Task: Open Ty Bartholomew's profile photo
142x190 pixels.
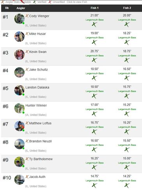Action: pos(20,162)
